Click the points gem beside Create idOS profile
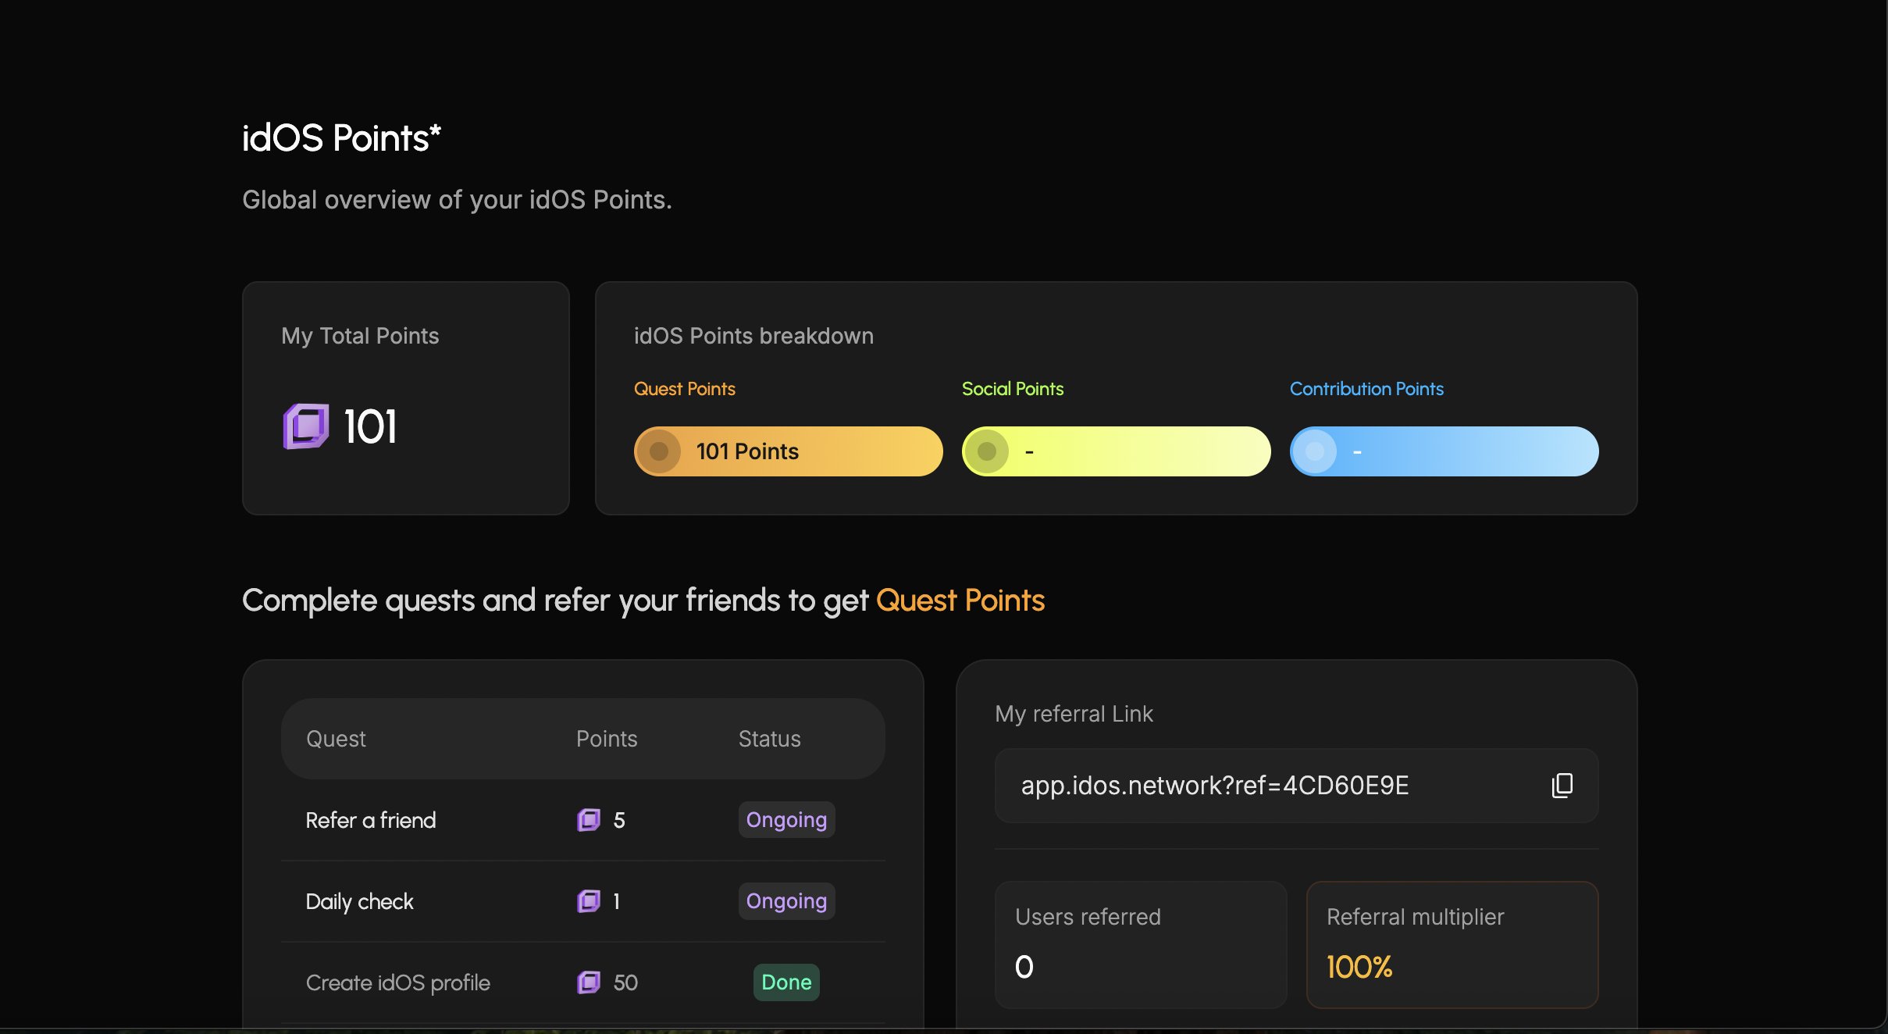This screenshot has width=1888, height=1034. [590, 982]
